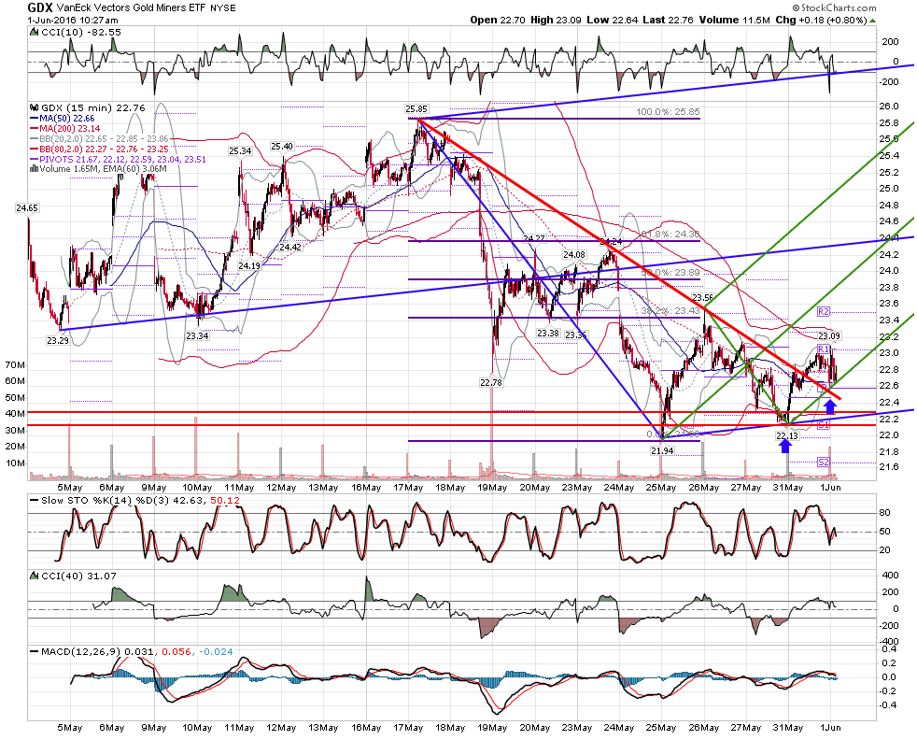Click the 22.13 price label near 31May
Viewport: 917px width, 740px height.
point(787,435)
